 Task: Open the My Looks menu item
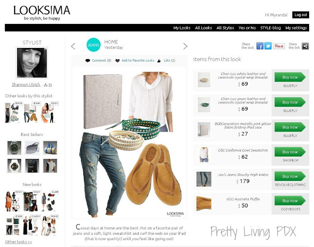tap(182, 28)
